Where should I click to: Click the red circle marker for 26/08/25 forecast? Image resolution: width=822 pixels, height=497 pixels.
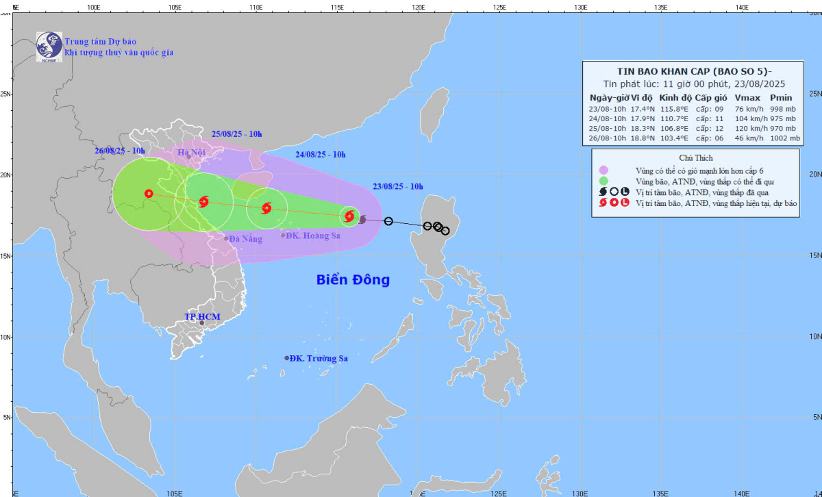pos(149,194)
